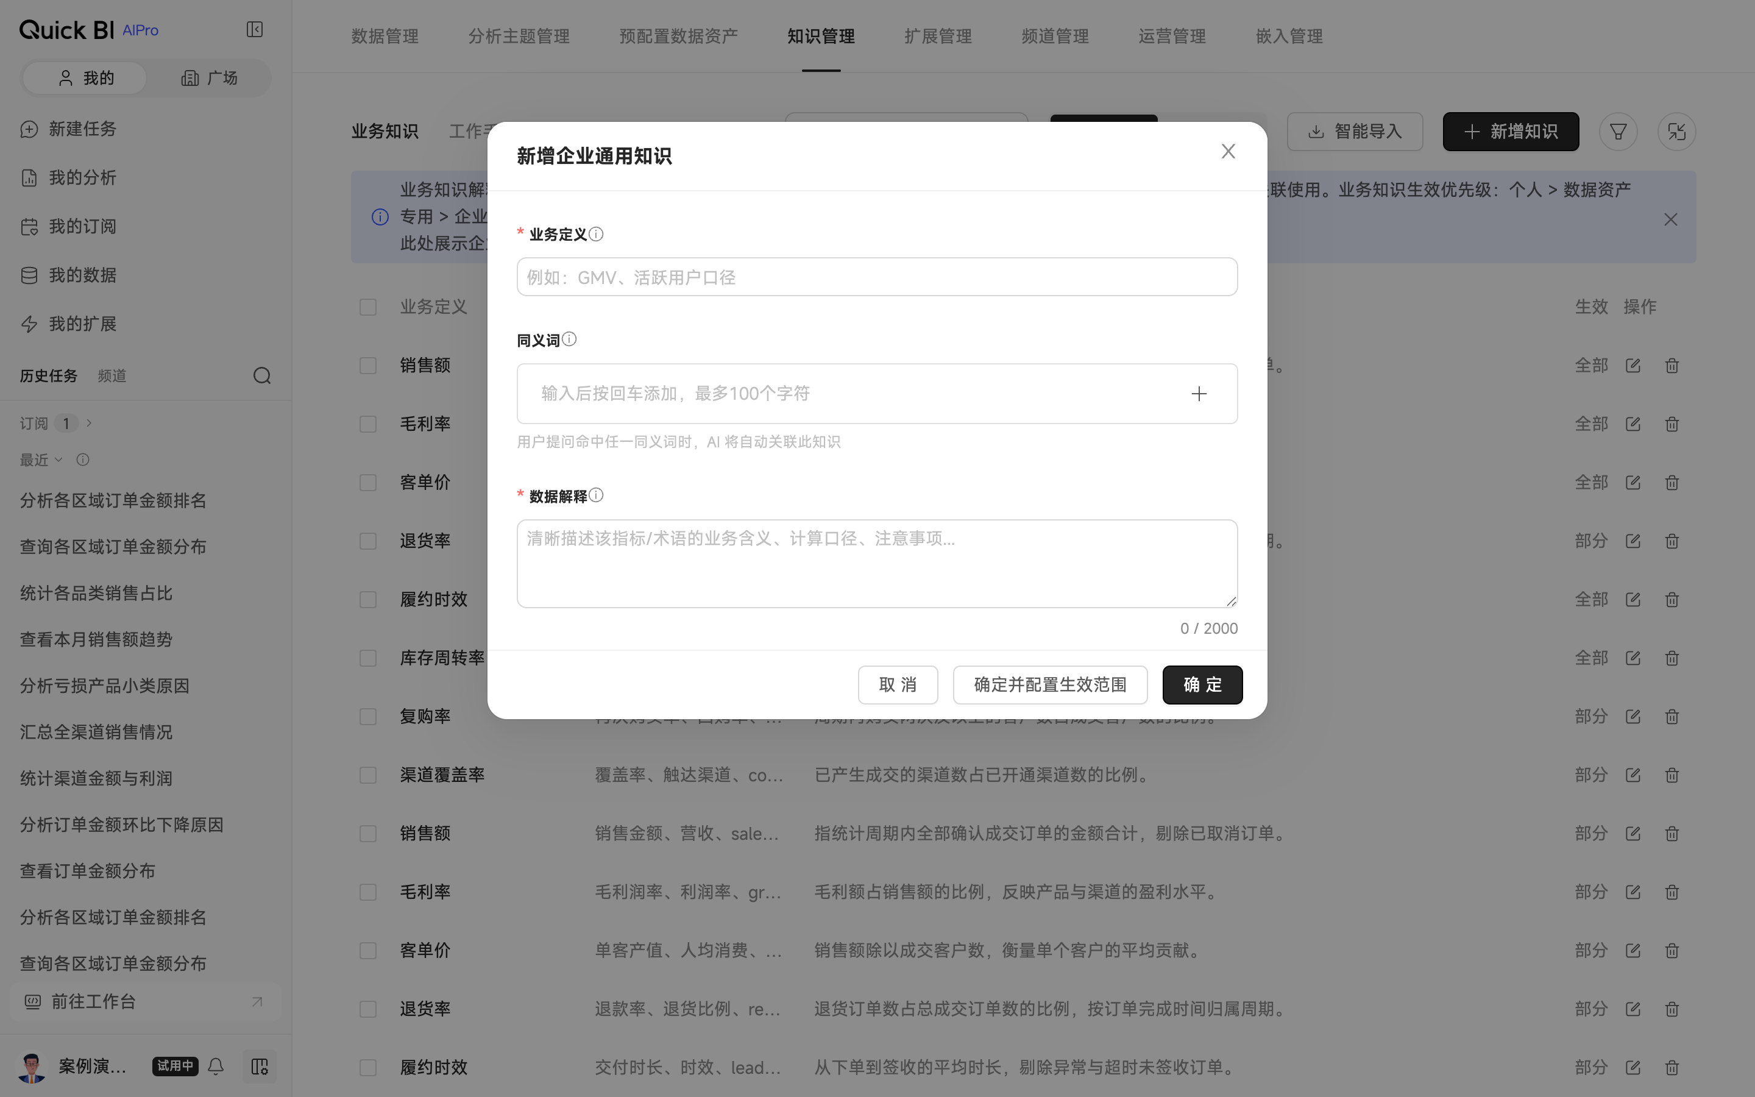
Task: Expand the 订阅 section chevron
Action: click(89, 423)
